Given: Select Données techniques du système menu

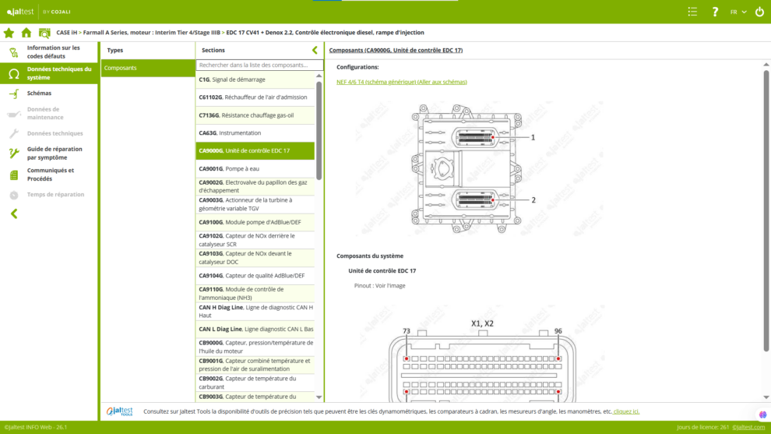Looking at the screenshot, I should pyautogui.click(x=49, y=73).
